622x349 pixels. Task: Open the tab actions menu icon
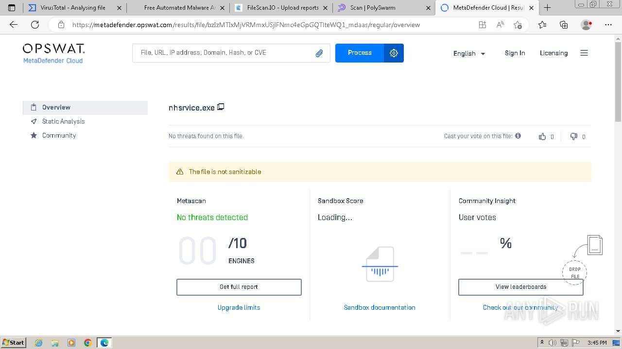tap(12, 8)
